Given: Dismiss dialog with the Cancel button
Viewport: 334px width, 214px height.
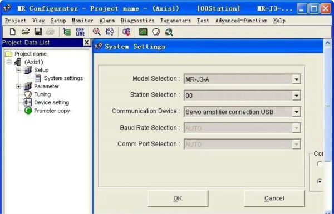Looking at the screenshot, I should click(274, 198).
